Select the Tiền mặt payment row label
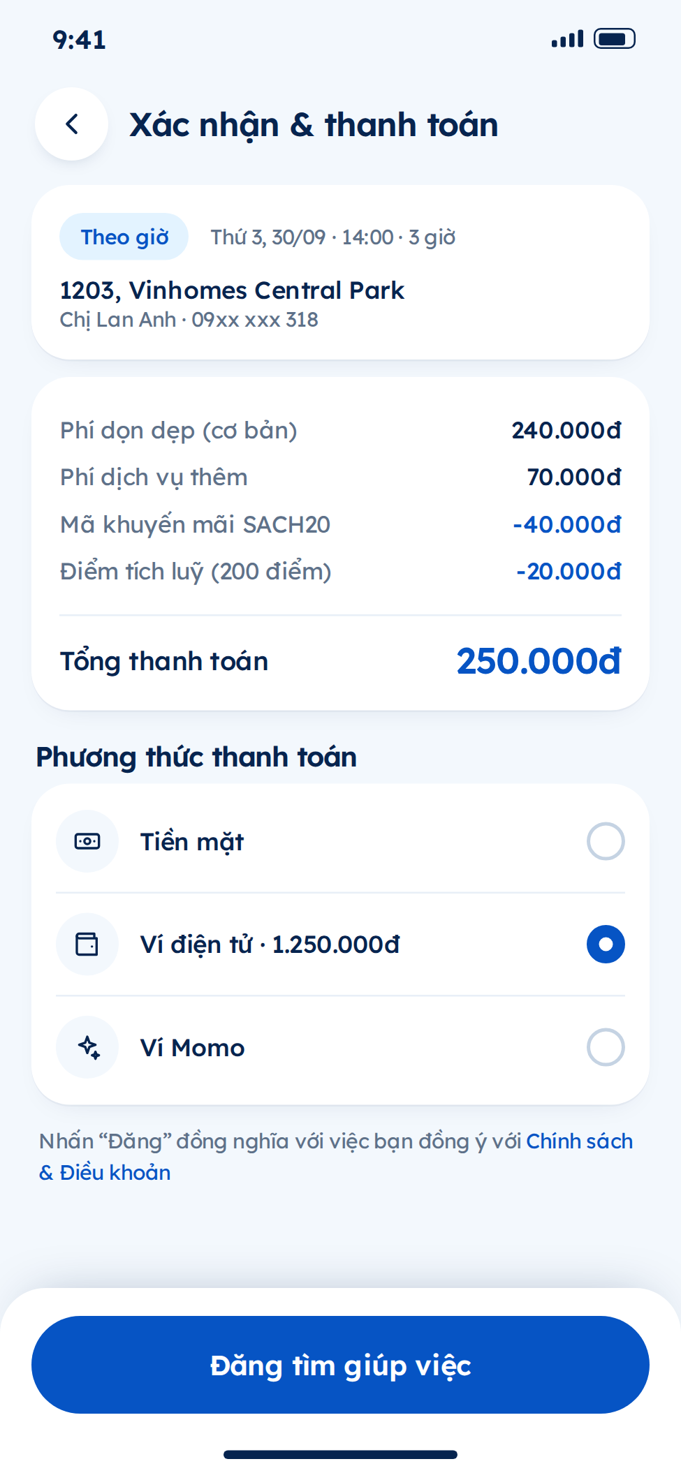Screen dimensions: 681x1473 192,842
